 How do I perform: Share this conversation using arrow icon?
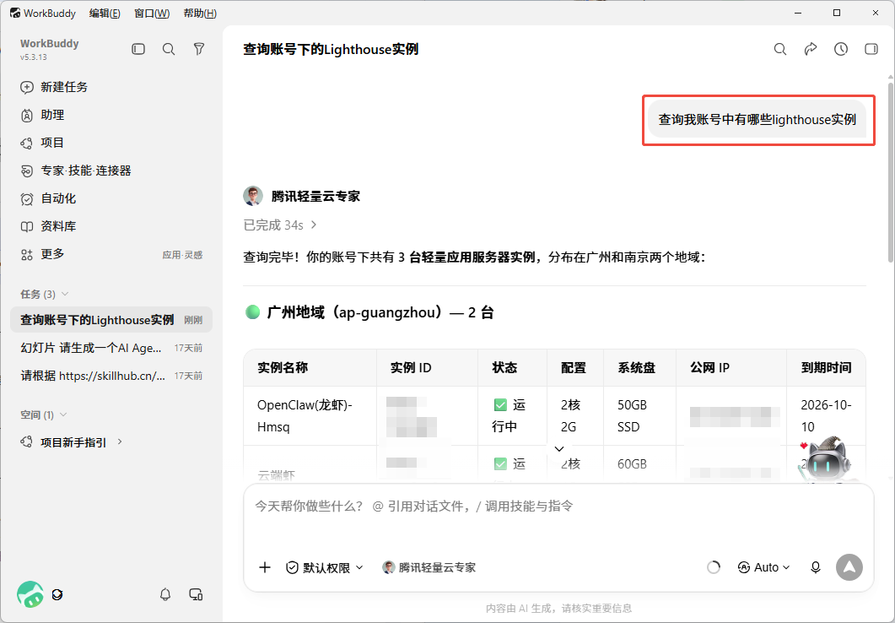811,49
